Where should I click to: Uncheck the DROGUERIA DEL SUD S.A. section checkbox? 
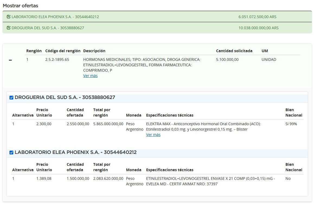(11, 98)
